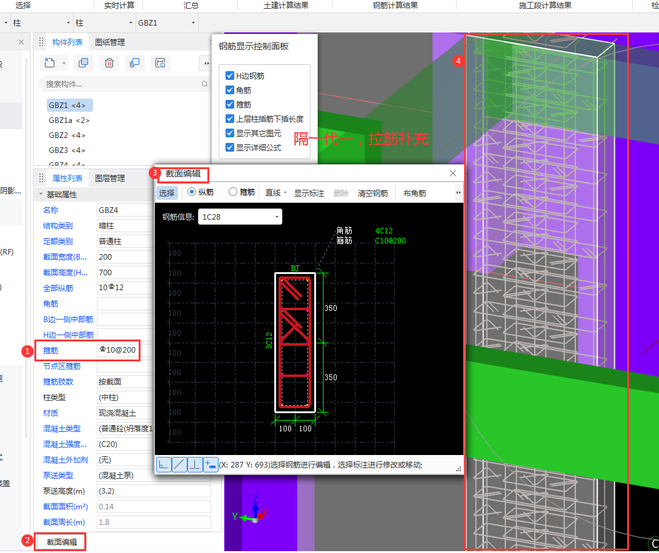659x553 pixels.
Task: Click the delete component trash icon
Action: coord(109,63)
